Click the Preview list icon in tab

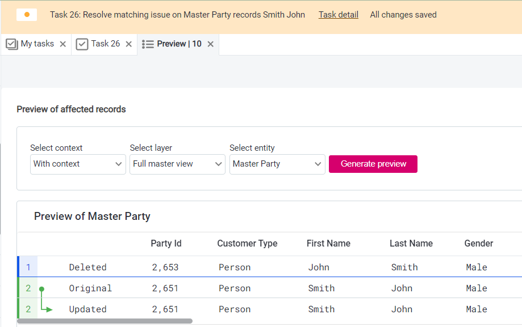point(148,44)
